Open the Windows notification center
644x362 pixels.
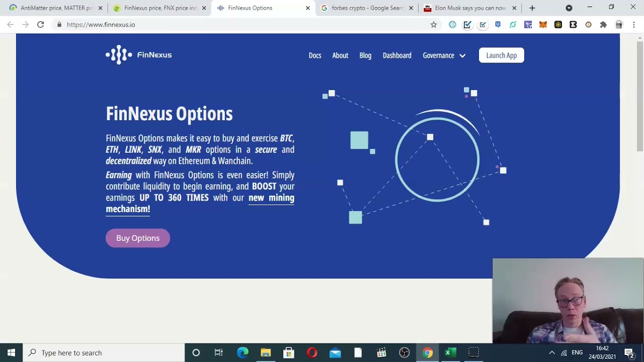click(629, 352)
